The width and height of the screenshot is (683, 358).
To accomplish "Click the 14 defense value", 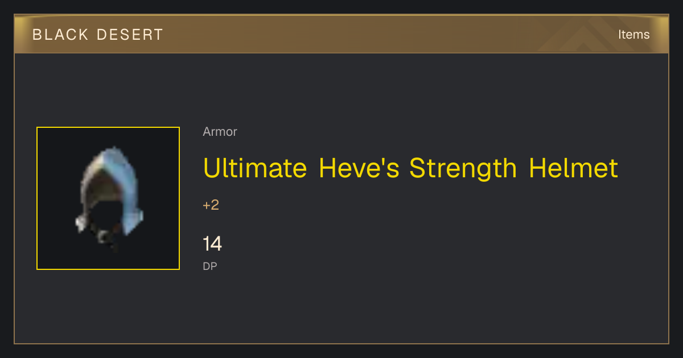I will click(x=212, y=244).
